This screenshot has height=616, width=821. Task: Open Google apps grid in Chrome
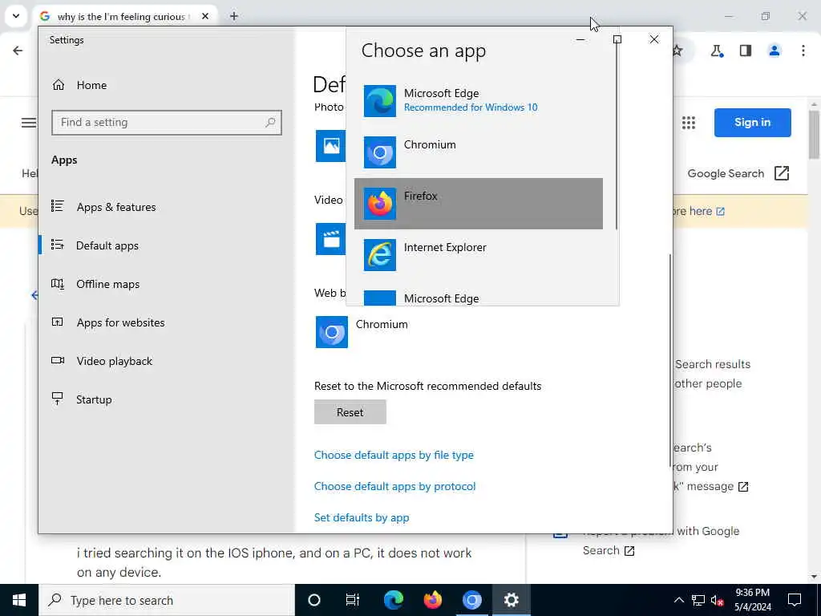(689, 123)
